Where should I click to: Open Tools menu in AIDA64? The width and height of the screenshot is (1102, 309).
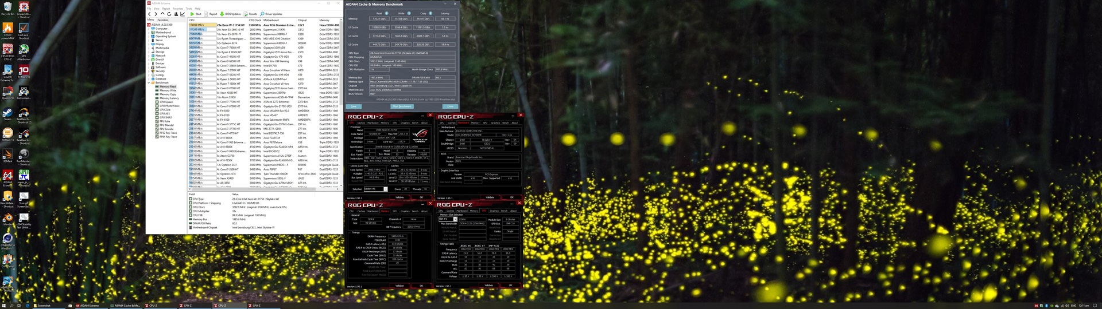(189, 9)
